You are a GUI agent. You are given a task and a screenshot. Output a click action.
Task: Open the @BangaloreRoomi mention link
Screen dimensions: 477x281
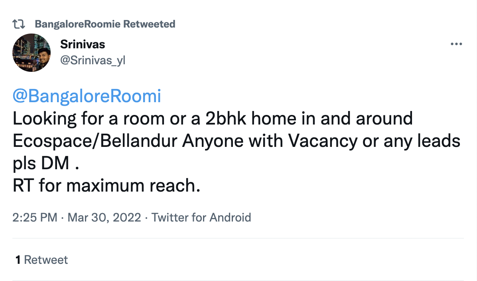pyautogui.click(x=87, y=96)
